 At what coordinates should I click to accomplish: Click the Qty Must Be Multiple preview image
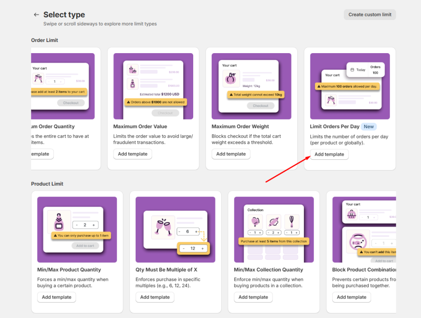pos(175,229)
